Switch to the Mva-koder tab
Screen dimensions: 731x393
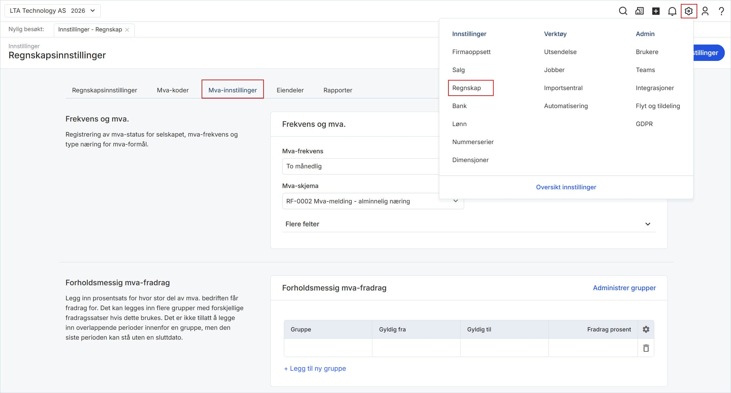click(173, 90)
